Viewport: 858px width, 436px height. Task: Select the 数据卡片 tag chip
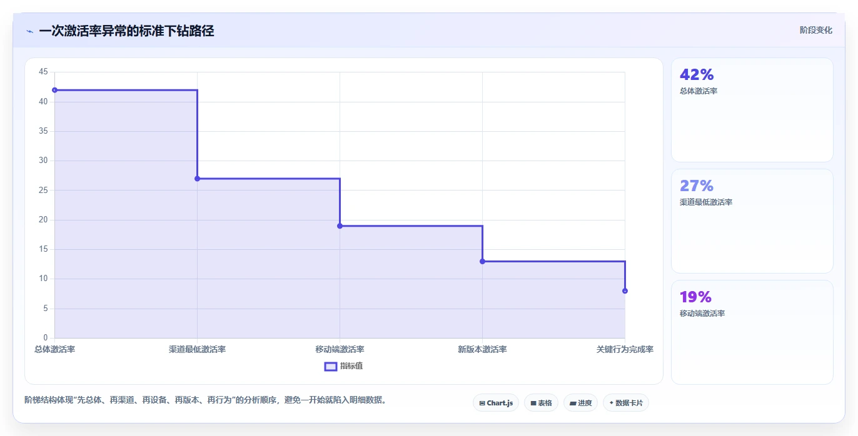point(626,403)
